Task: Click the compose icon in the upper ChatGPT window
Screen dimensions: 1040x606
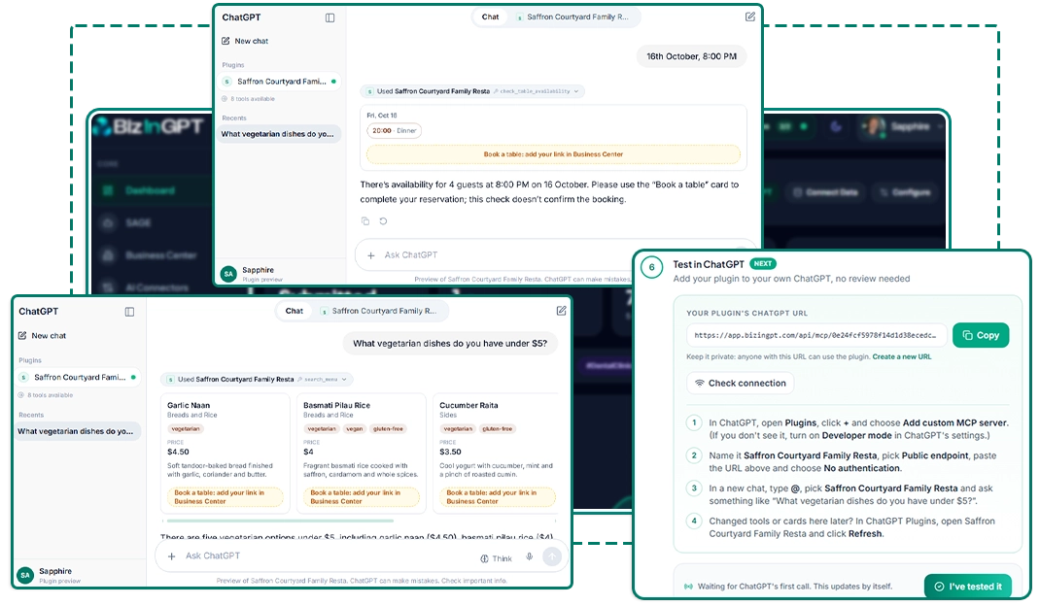Action: pyautogui.click(x=750, y=17)
